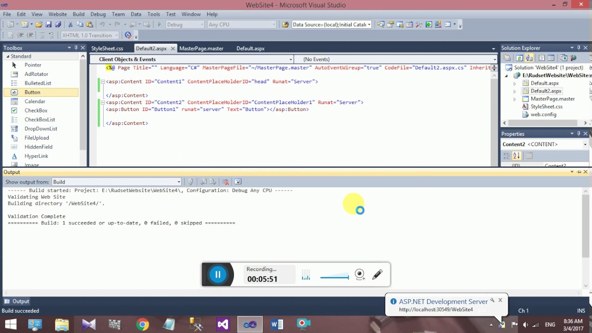This screenshot has width=592, height=333.
Task: Save the current file with the floppy disk icon
Action: tap(49, 25)
